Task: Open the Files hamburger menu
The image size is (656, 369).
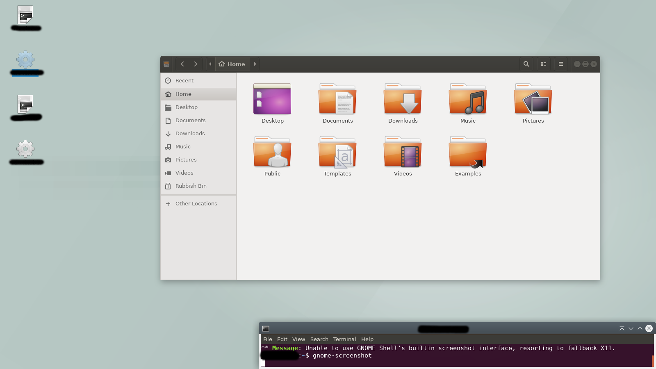Action: pos(561,64)
